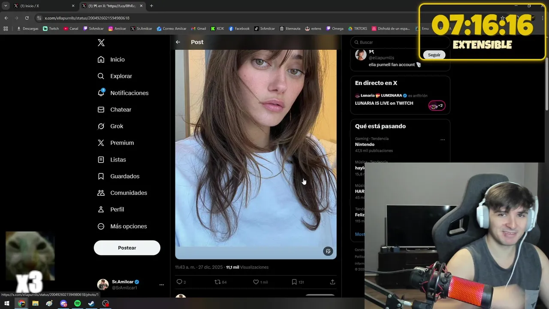Open Facebook bookmark
Screen dimensions: 549x309
pos(239,29)
